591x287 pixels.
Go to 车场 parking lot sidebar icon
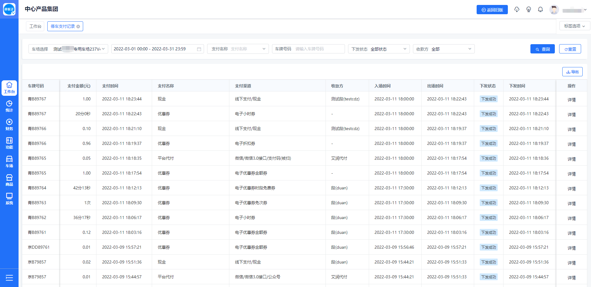pyautogui.click(x=9, y=162)
